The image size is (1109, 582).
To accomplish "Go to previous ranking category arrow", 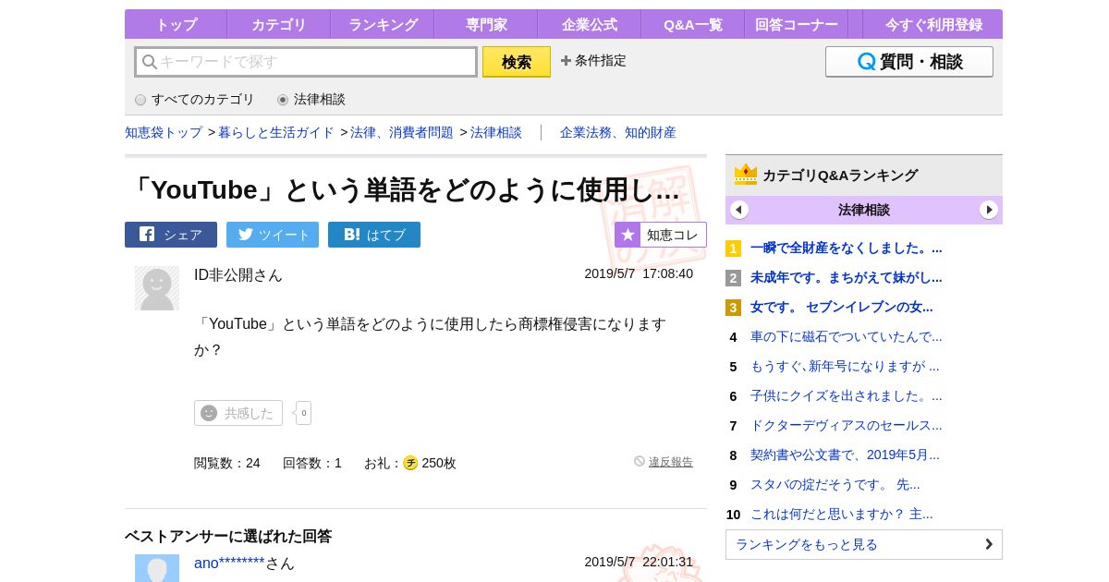I will point(739,210).
